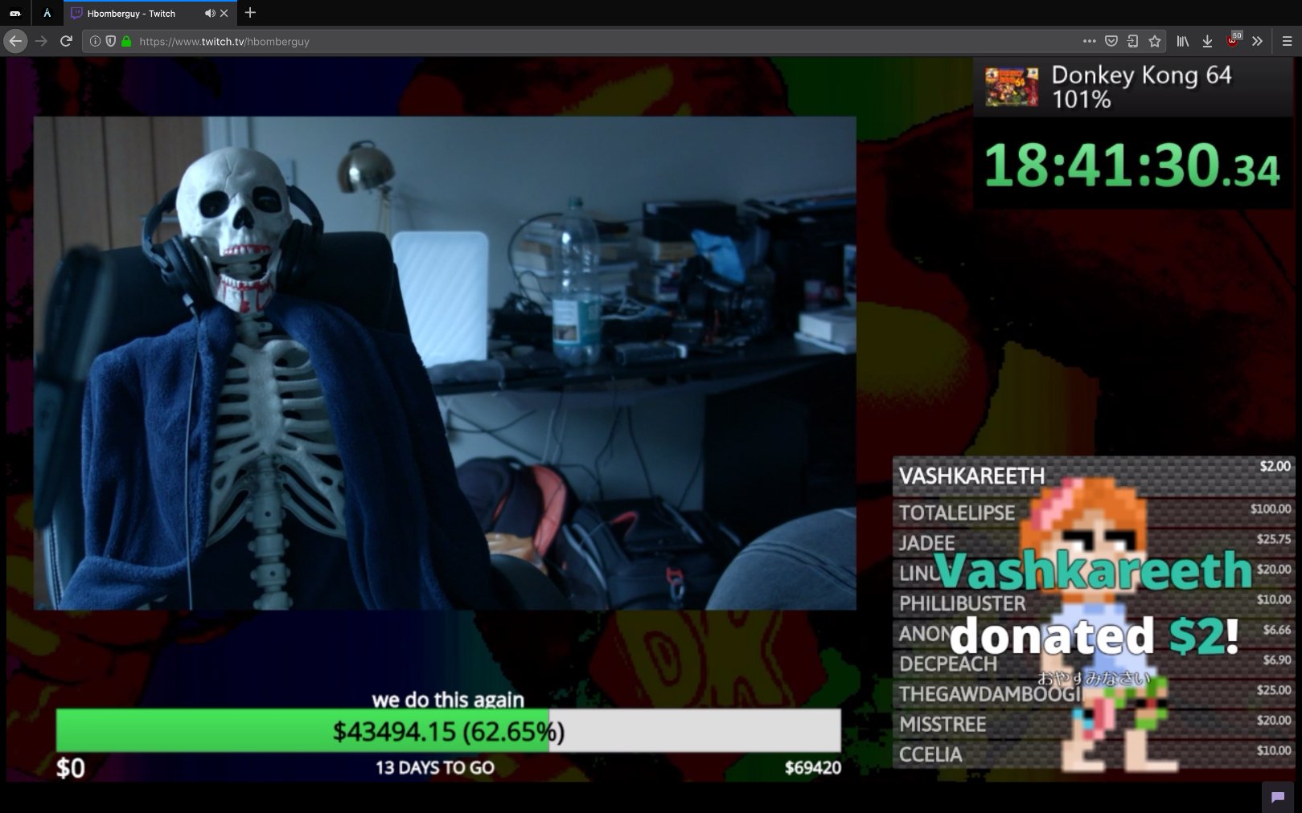Image resolution: width=1302 pixels, height=813 pixels.
Task: Switch to the Hbomberguy - Twitch tab
Action: (x=133, y=14)
